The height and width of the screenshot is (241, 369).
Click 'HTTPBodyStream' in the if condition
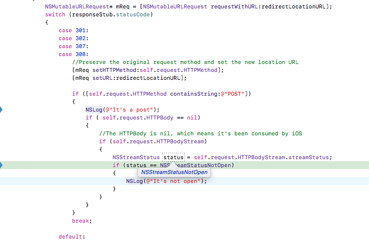pos(180,141)
